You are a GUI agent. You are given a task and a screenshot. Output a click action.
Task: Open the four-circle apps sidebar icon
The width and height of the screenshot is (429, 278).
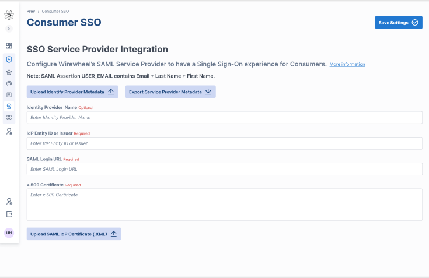pyautogui.click(x=9, y=118)
